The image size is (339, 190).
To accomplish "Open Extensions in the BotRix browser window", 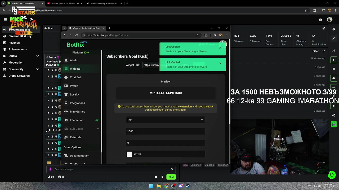I will point(206,35).
